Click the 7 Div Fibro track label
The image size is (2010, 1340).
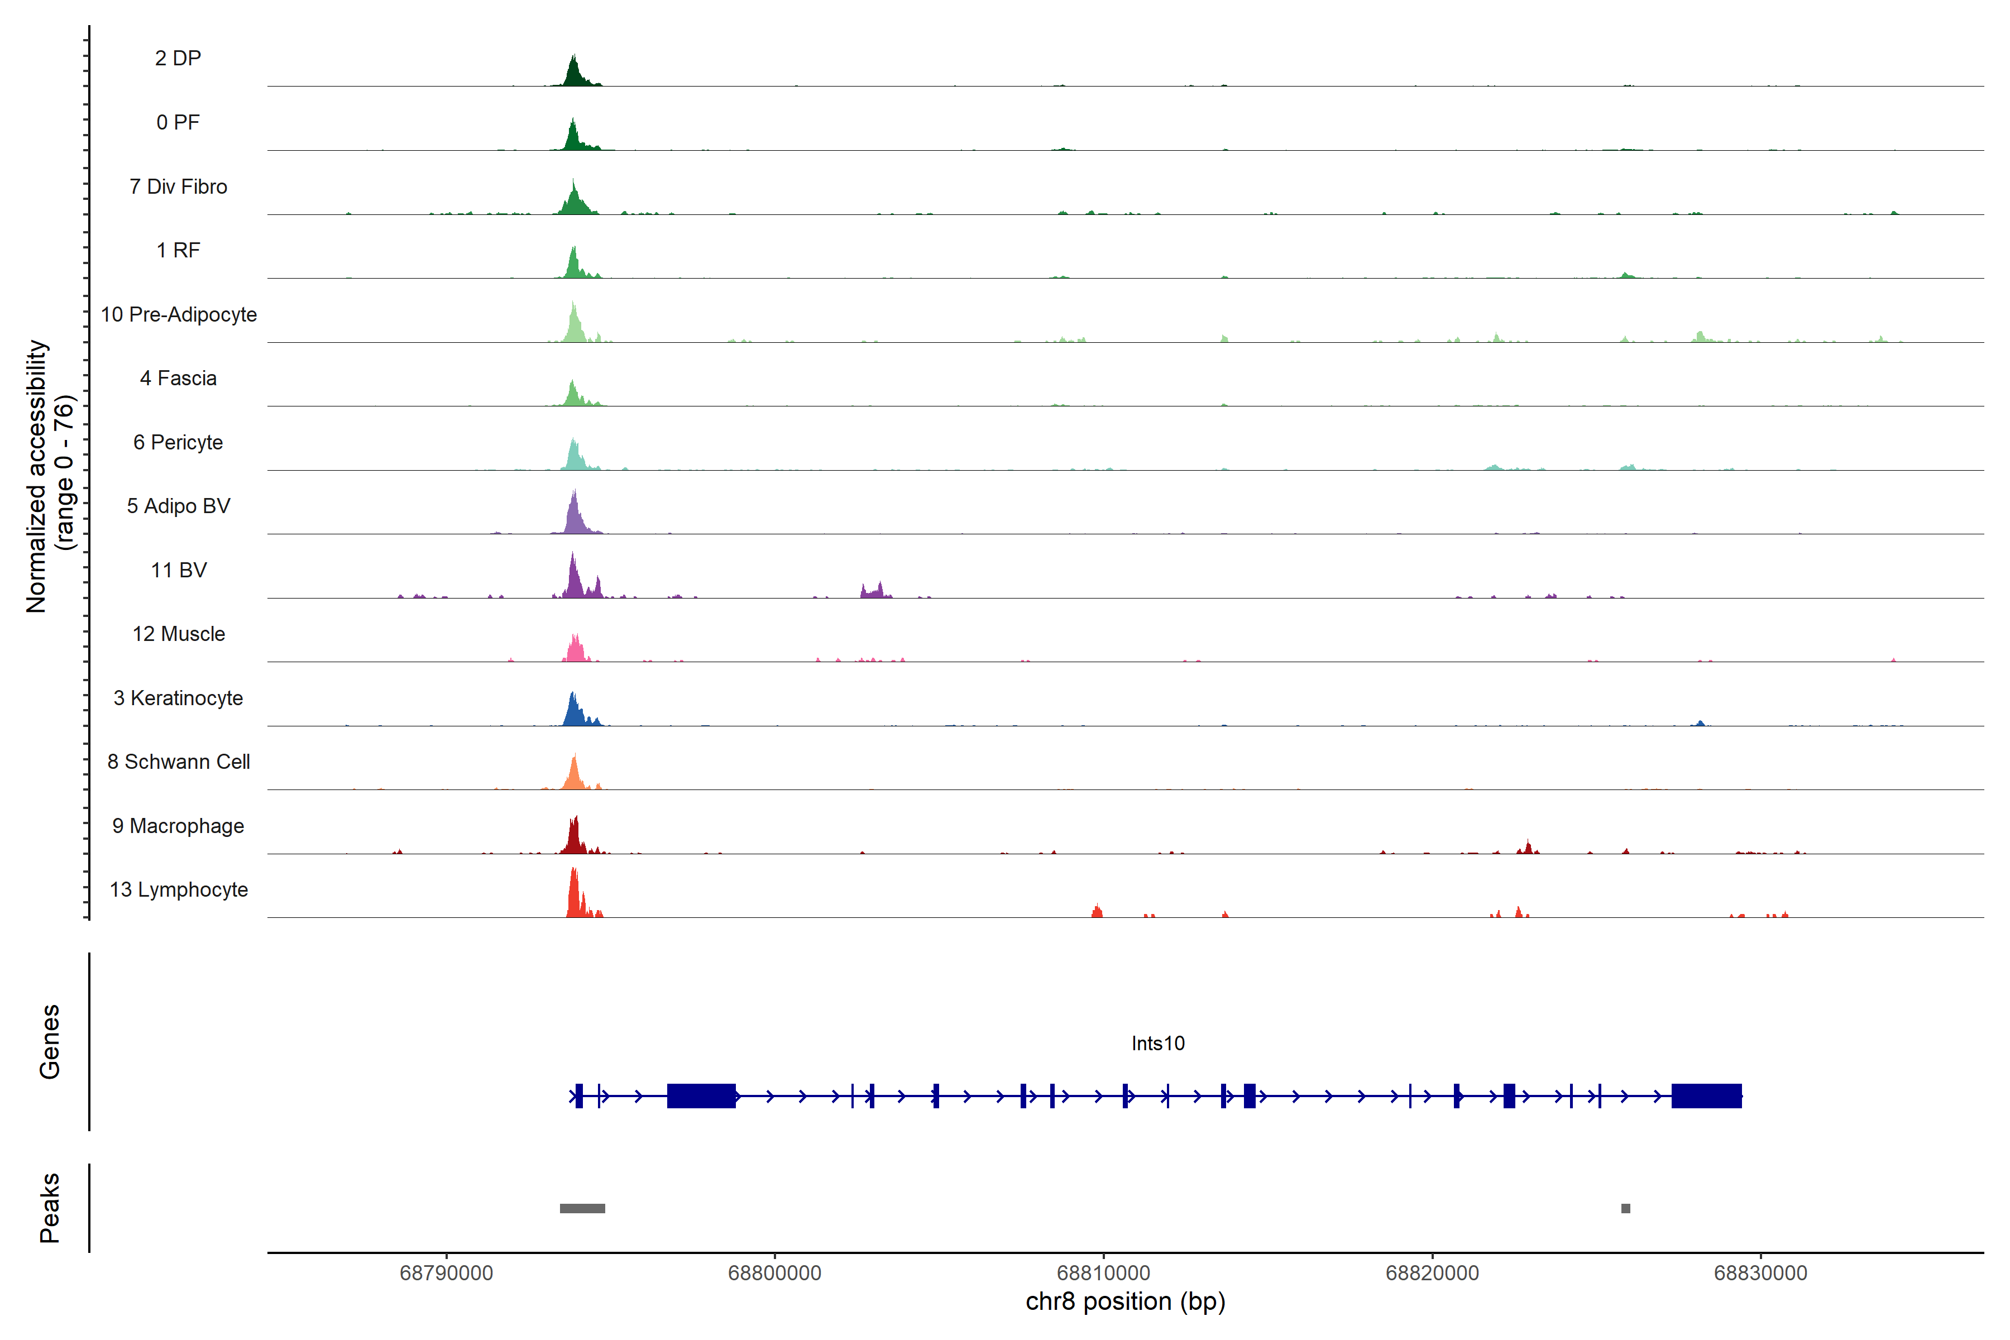point(179,186)
